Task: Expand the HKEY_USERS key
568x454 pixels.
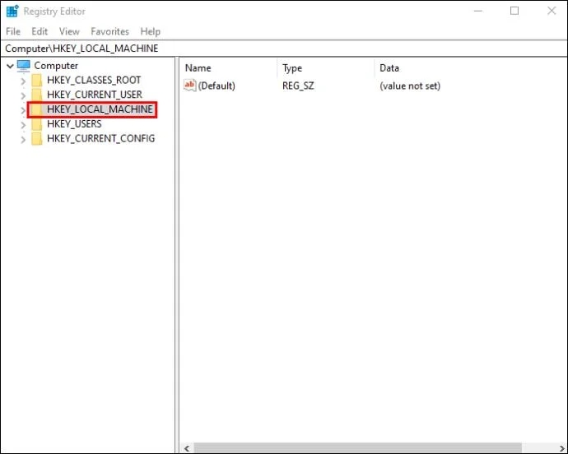Action: click(23, 125)
